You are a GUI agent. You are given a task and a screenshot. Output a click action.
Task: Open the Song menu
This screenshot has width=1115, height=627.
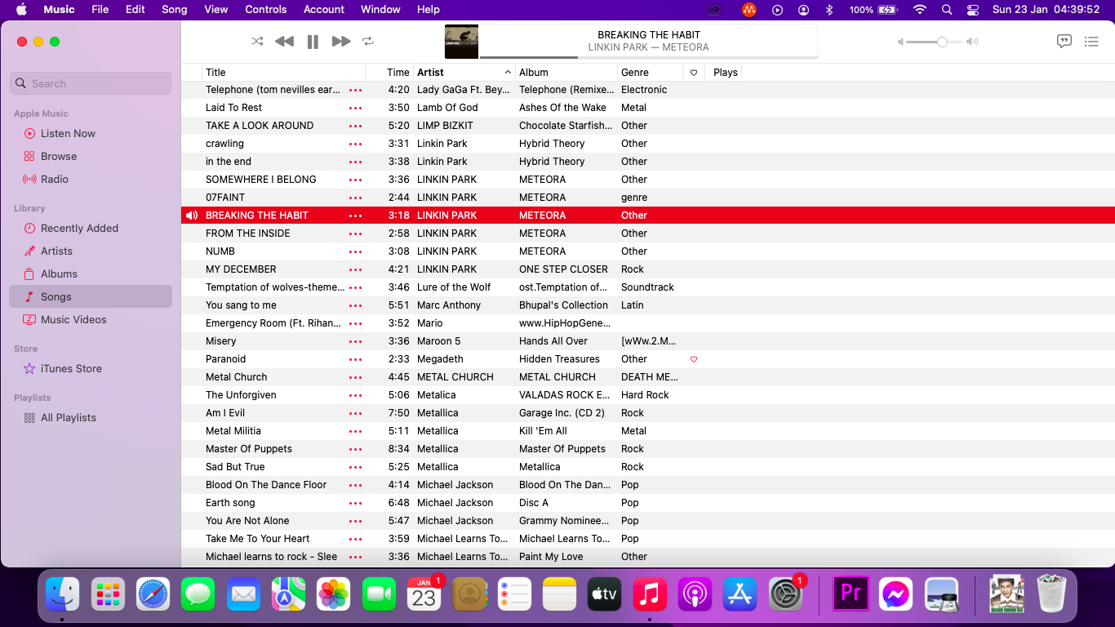click(175, 10)
